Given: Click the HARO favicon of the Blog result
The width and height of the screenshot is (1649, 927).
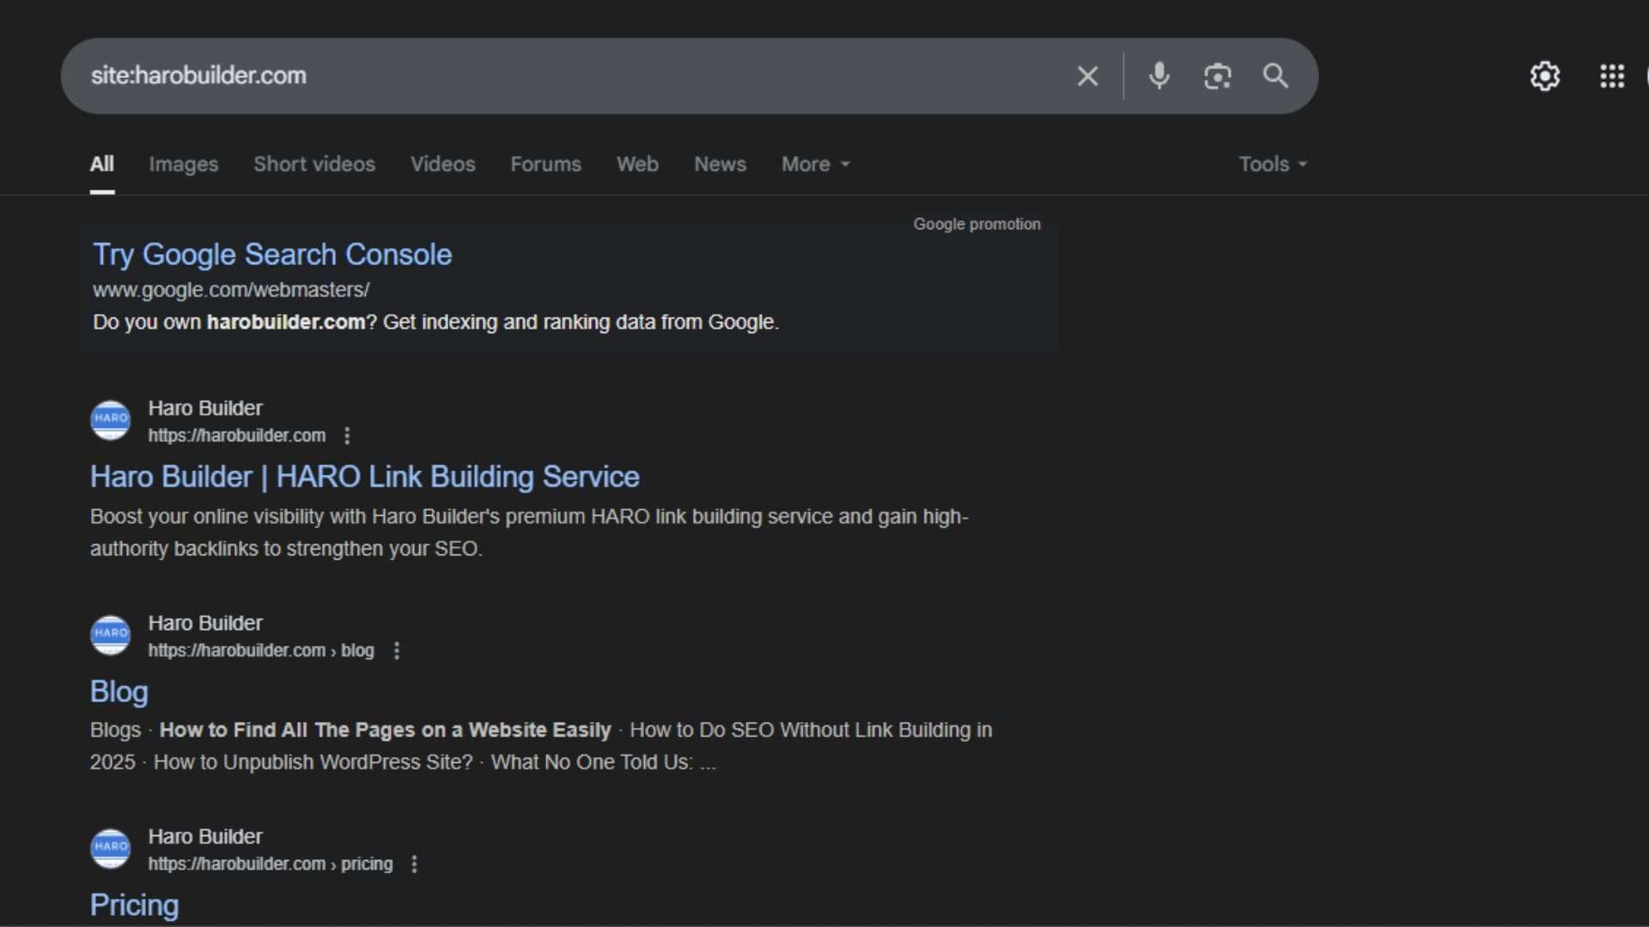Looking at the screenshot, I should click(111, 635).
